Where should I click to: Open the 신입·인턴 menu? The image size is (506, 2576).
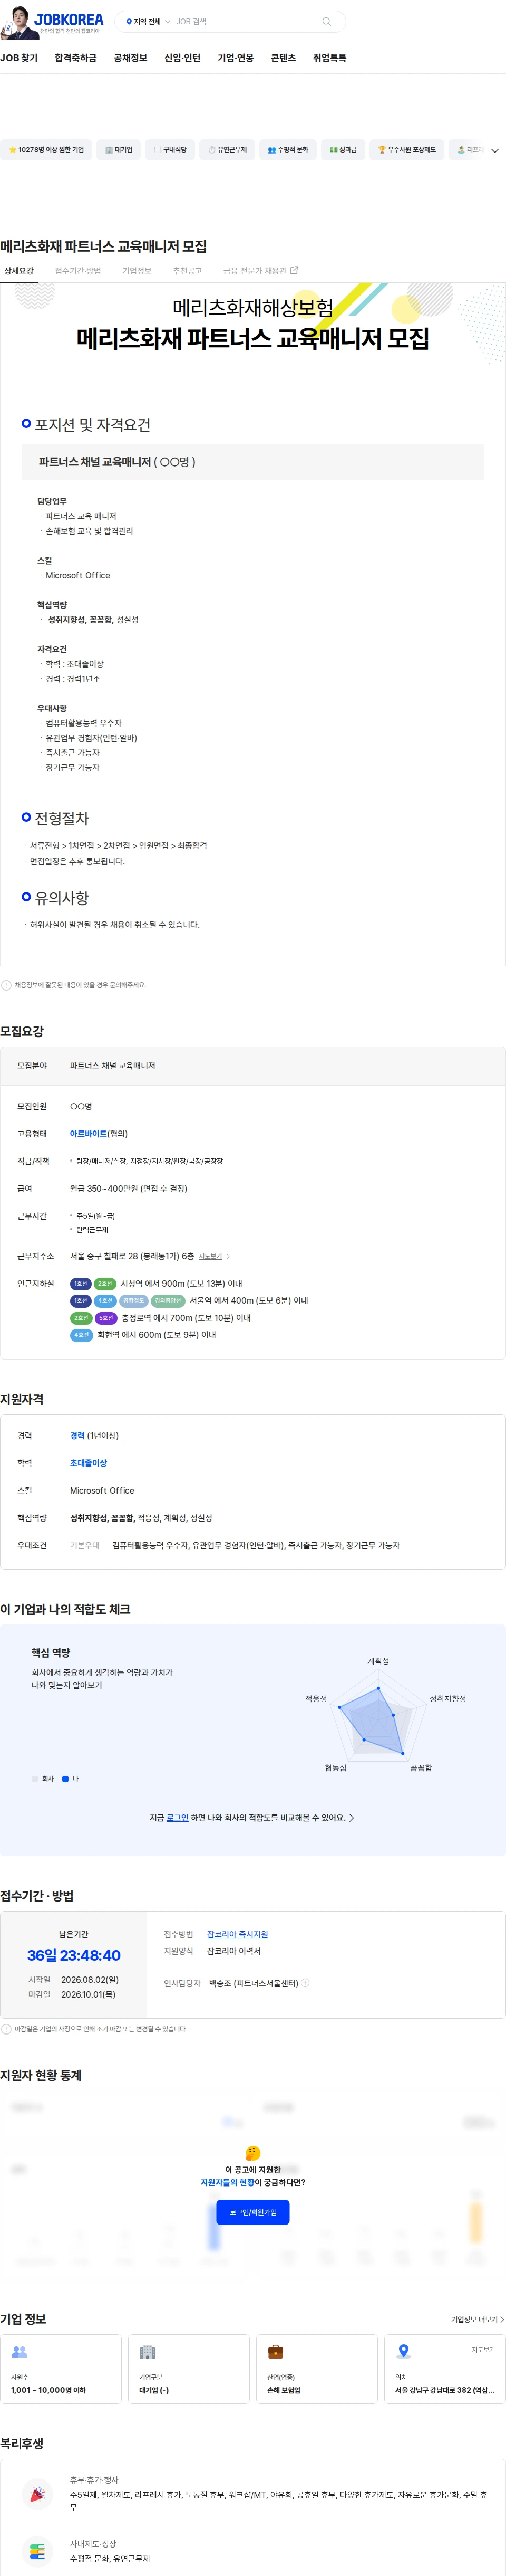(x=183, y=58)
